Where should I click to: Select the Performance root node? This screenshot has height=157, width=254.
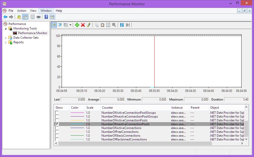tap(17, 24)
